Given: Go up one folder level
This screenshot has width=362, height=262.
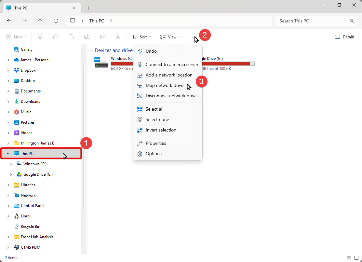Looking at the screenshot, I should pyautogui.click(x=40, y=21).
